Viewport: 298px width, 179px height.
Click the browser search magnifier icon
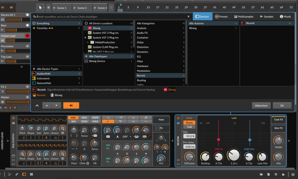tap(34, 17)
